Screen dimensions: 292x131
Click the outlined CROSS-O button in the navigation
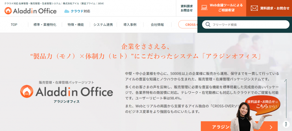click(188, 24)
